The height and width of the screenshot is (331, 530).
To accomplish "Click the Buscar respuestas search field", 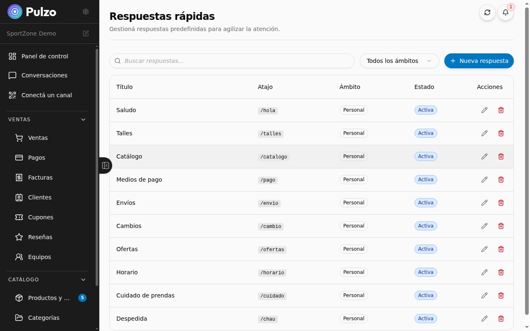I will [232, 61].
